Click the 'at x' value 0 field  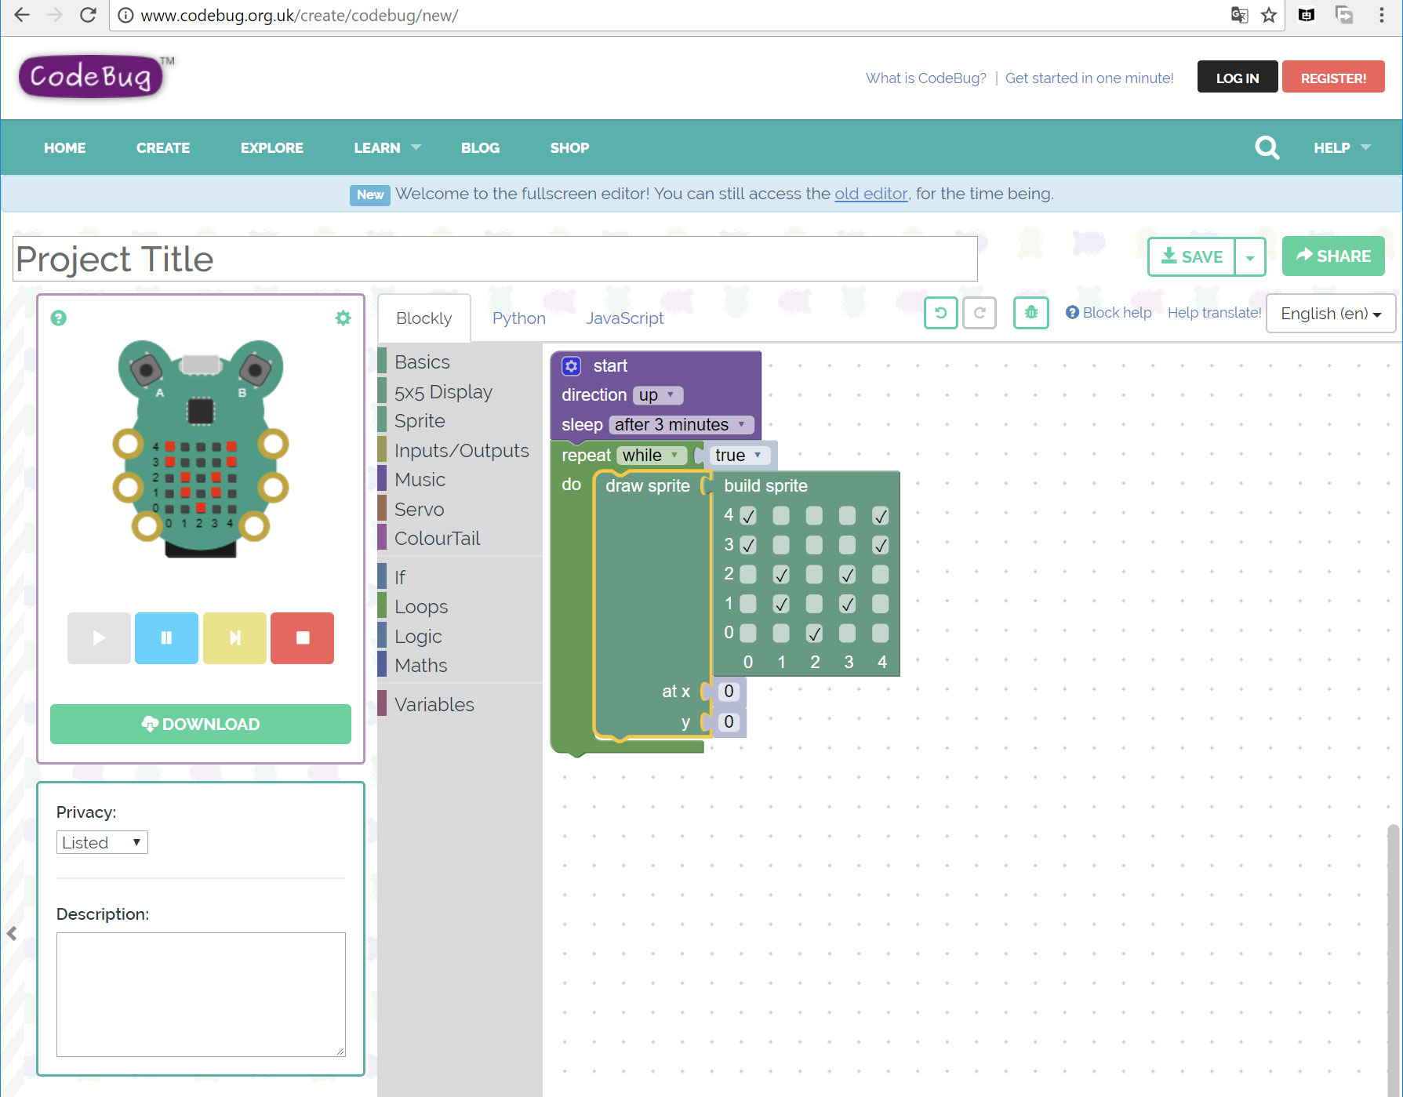(x=729, y=692)
